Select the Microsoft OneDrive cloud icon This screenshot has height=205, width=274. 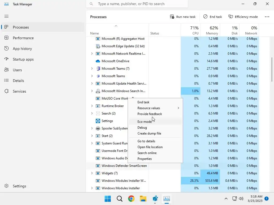point(98,61)
